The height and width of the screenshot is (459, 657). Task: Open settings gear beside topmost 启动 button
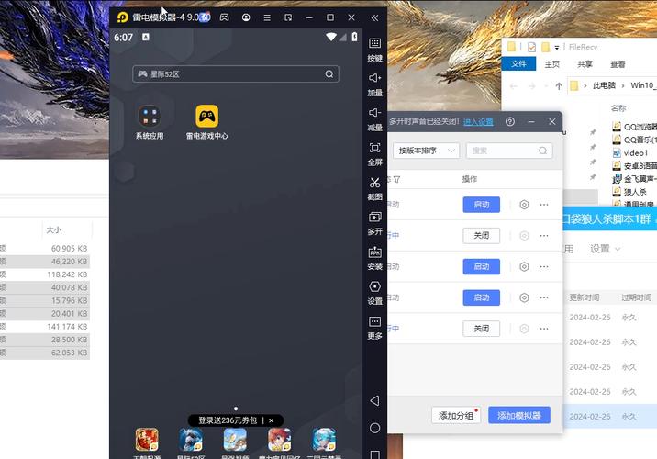(524, 205)
